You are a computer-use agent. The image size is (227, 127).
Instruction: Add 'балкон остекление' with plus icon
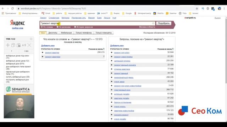coord(112,103)
